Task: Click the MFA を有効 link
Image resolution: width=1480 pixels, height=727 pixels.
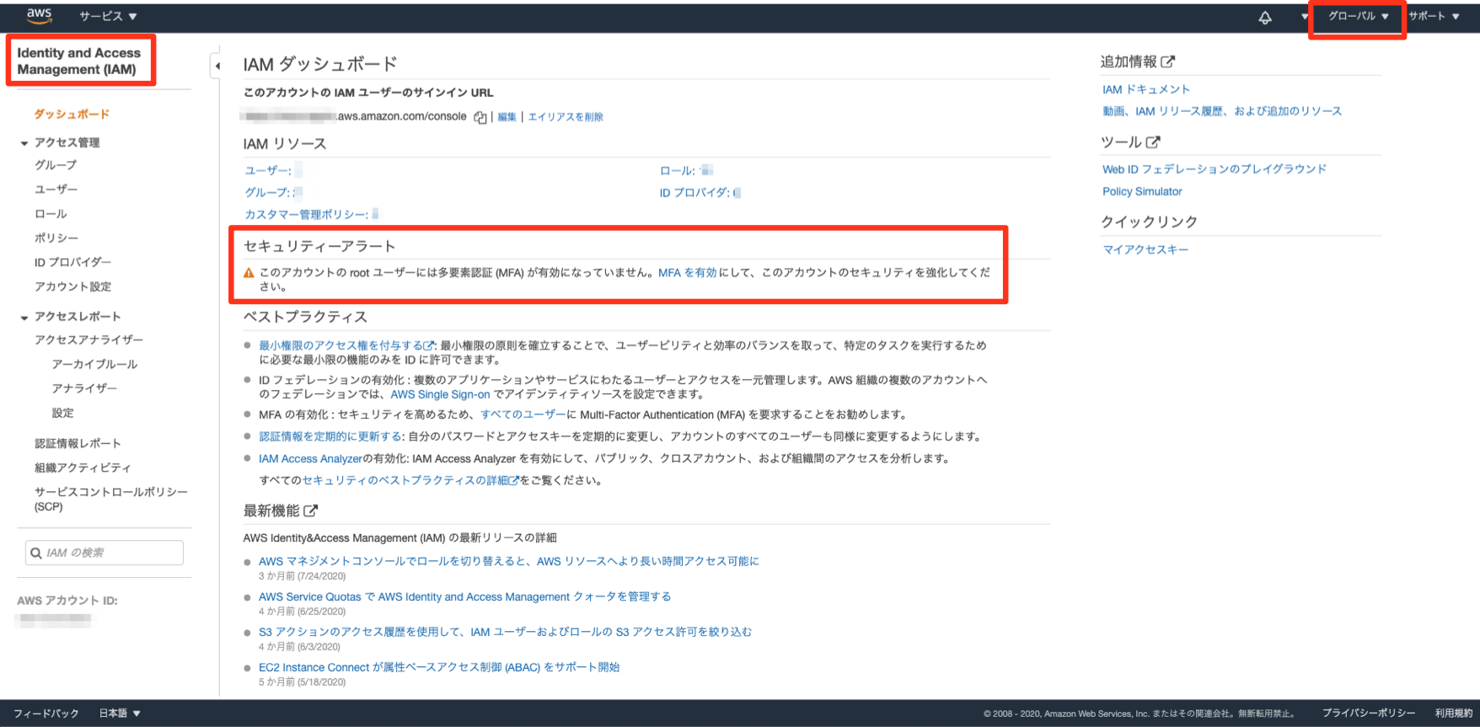Action: tap(687, 273)
